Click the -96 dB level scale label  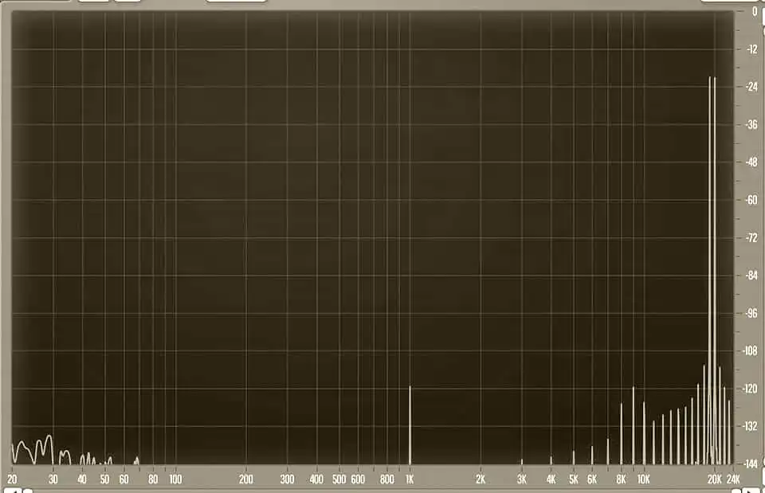click(751, 313)
